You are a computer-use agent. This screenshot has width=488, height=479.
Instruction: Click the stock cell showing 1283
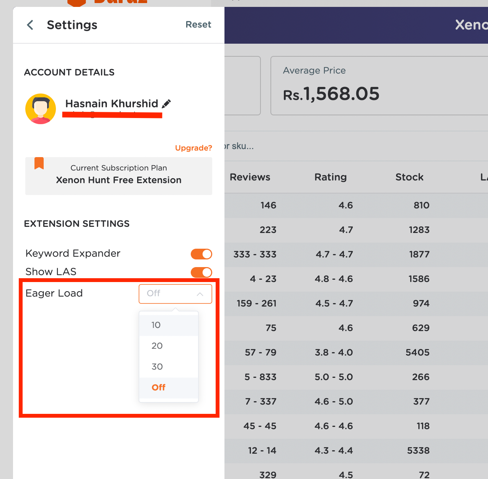tap(419, 230)
